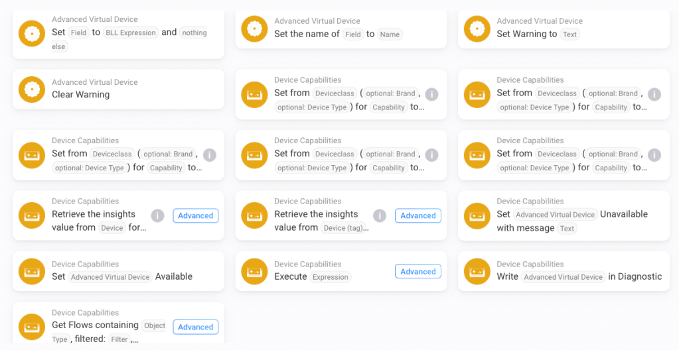Click the Set Advanced Virtual Device Available icon

click(x=31, y=271)
